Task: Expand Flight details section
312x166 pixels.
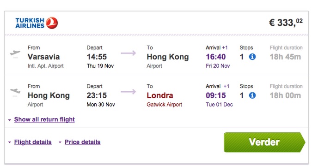Action: [33, 142]
